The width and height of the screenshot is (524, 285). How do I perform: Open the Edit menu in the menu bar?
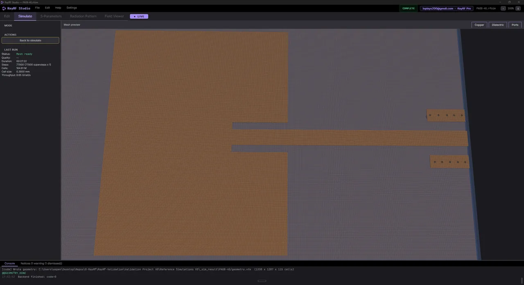point(47,8)
